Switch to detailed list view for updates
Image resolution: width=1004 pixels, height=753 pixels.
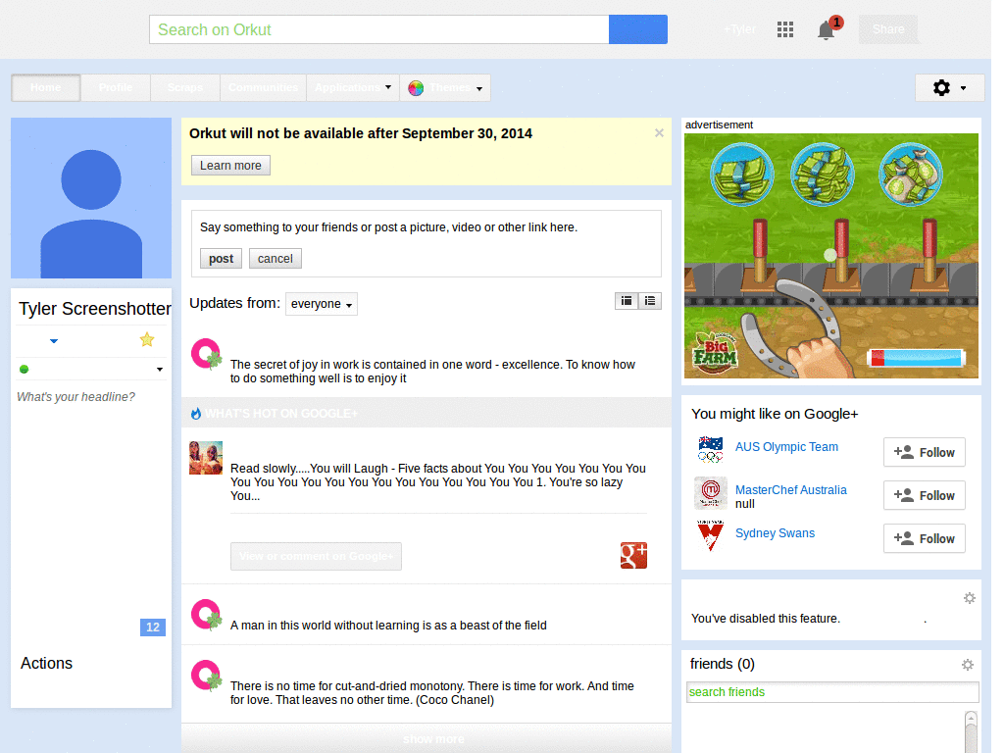pyautogui.click(x=627, y=301)
